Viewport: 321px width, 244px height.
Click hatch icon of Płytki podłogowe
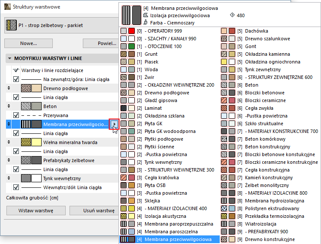(x=124, y=139)
